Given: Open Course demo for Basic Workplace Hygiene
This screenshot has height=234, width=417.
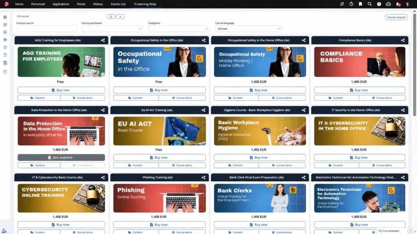Looking at the screenshot, I should [282, 165].
